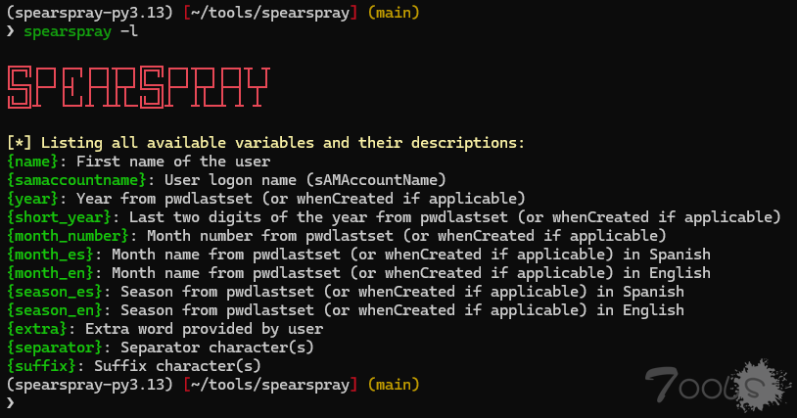The width and height of the screenshot is (797, 418).
Task: Select the {short_year} variable
Action: coord(63,215)
